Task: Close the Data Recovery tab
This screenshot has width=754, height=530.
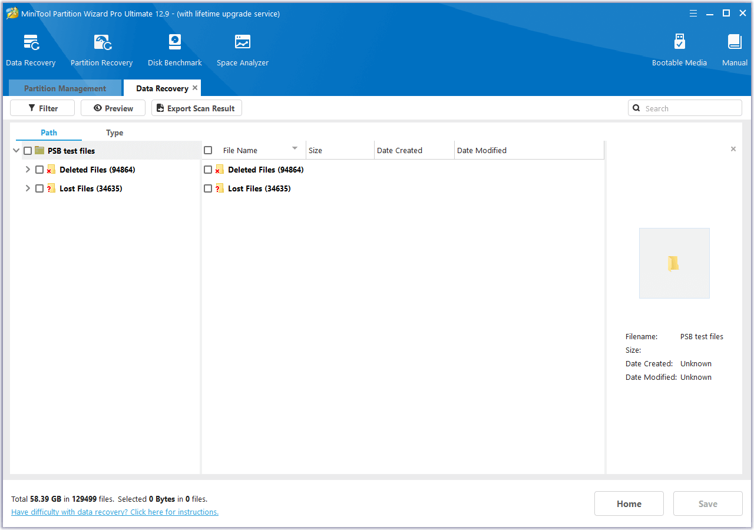Action: click(195, 88)
